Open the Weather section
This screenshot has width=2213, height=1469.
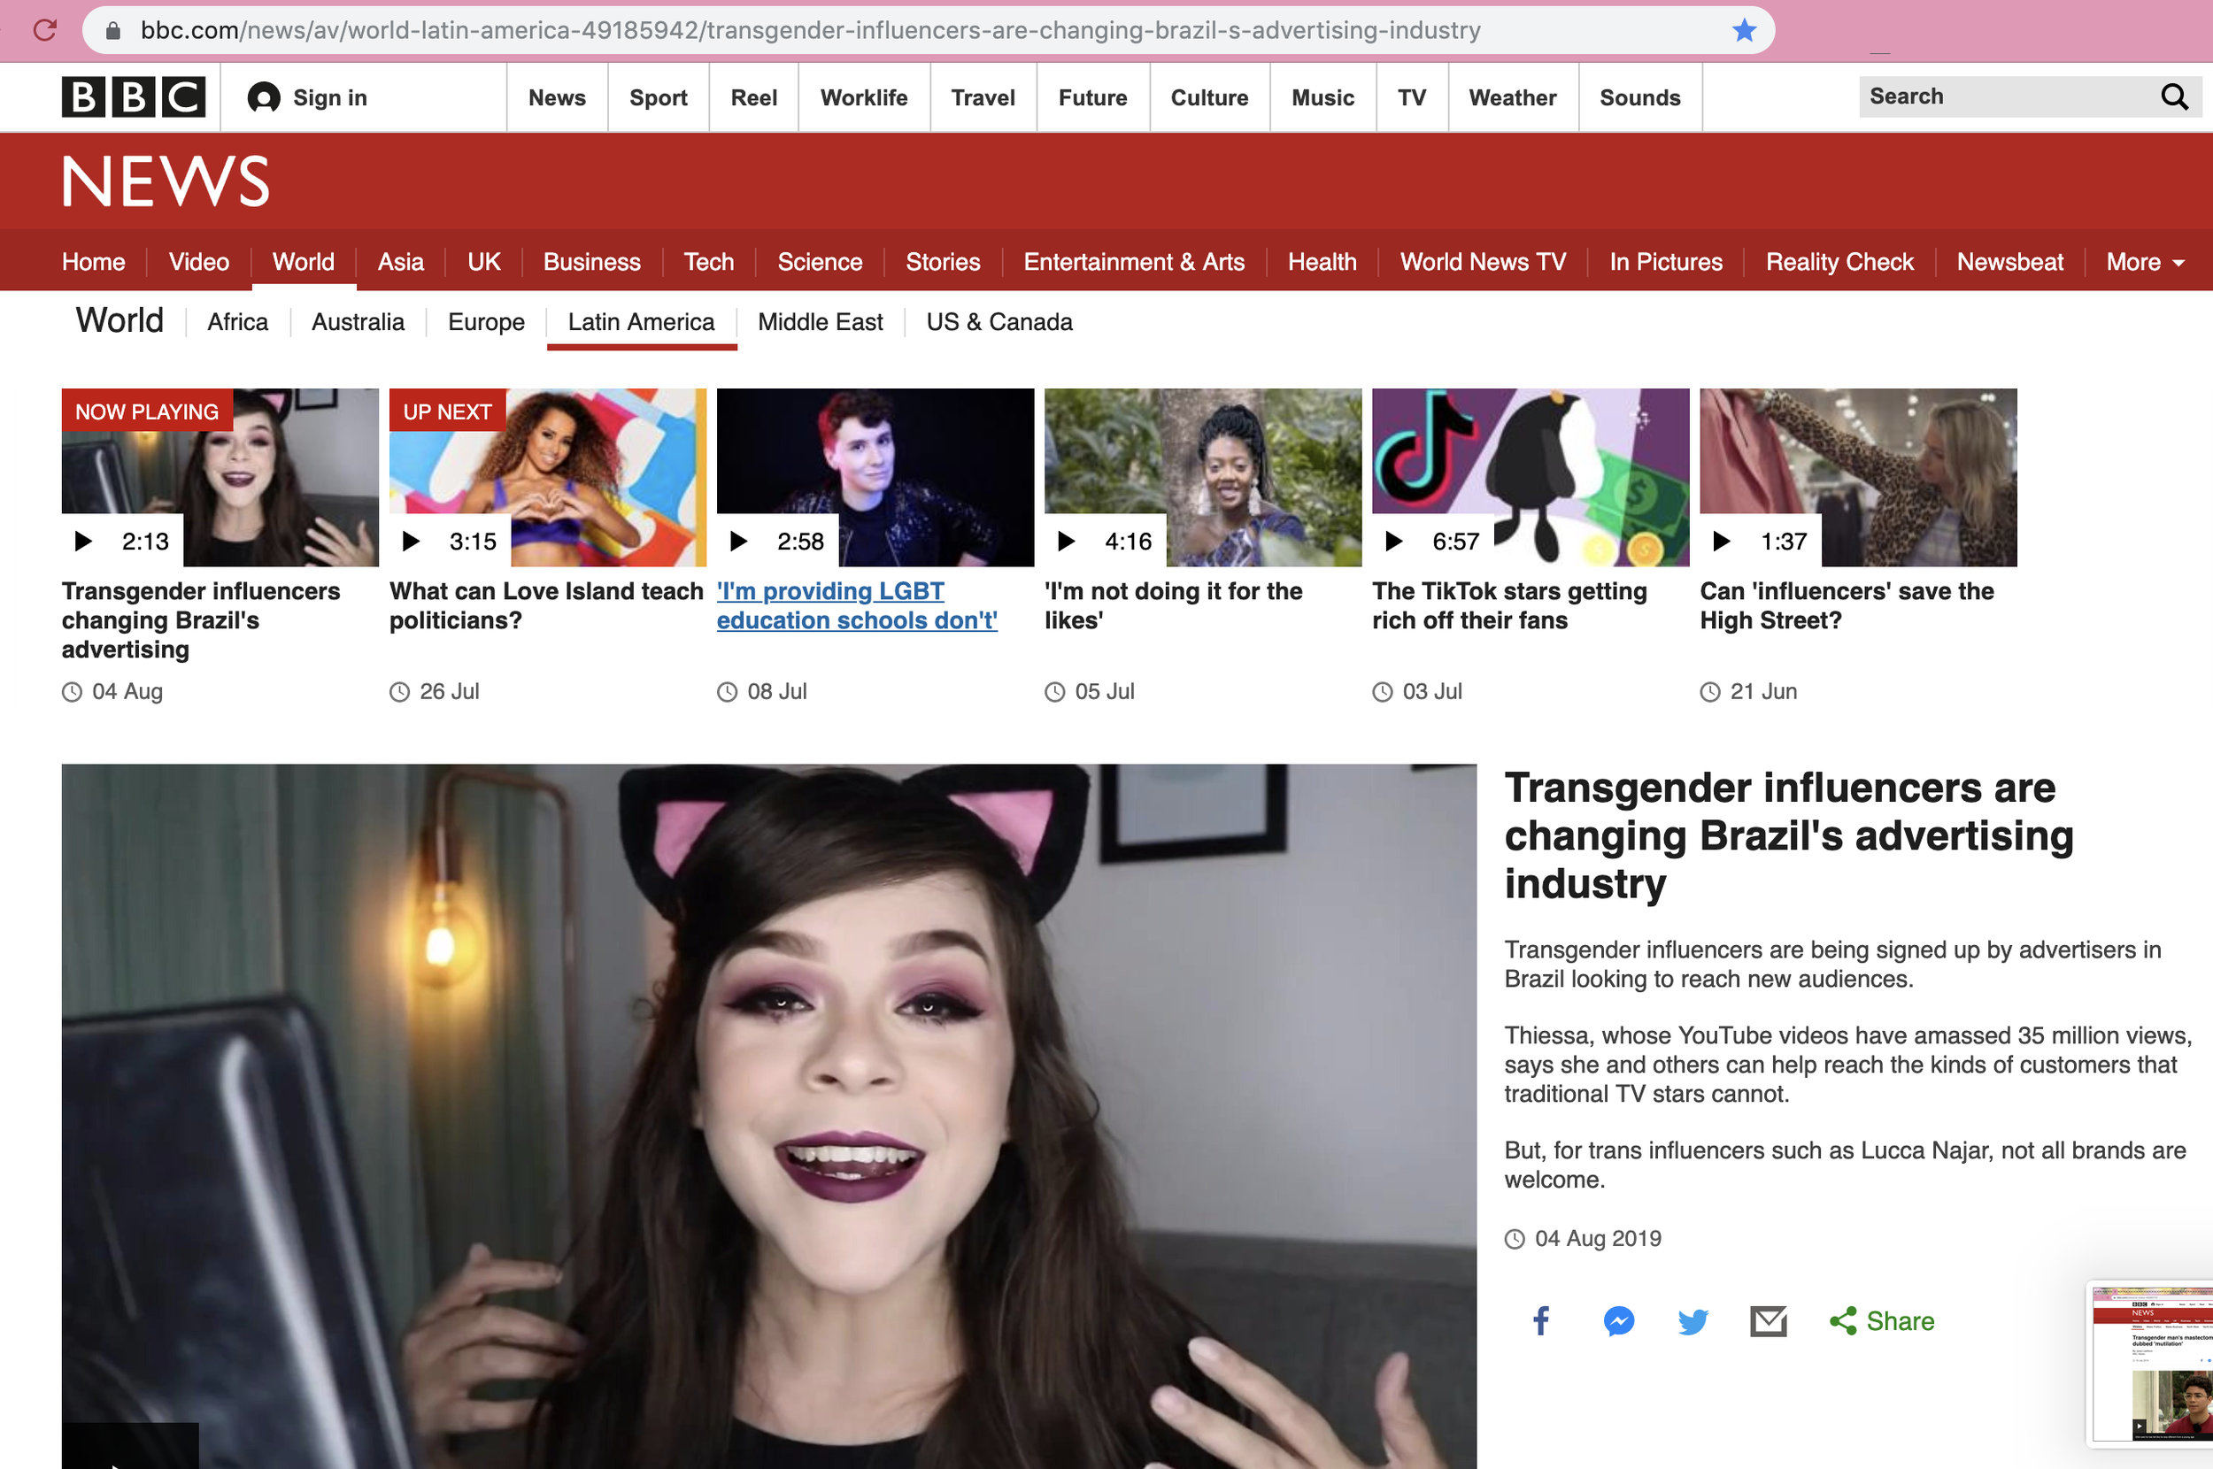point(1512,97)
